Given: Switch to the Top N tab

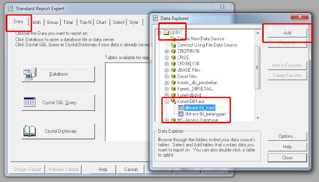Looking at the screenshot, I should [85, 22].
